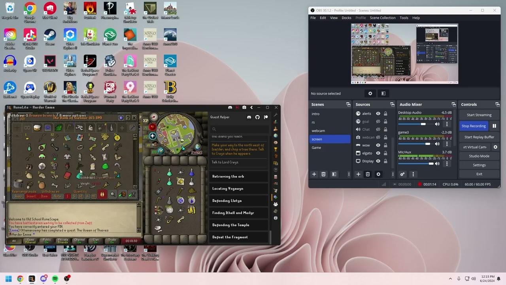Collapse the RuneLite sidebar with the arrow icon
506x285 pixels.
click(x=251, y=107)
